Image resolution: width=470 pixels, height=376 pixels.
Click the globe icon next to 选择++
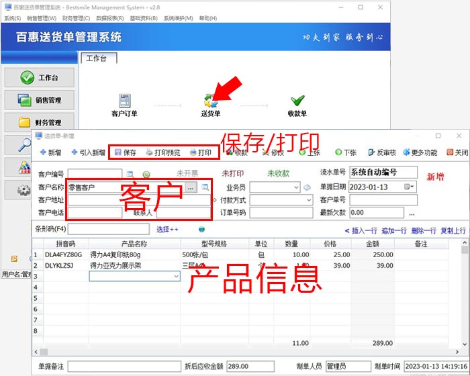(x=201, y=230)
